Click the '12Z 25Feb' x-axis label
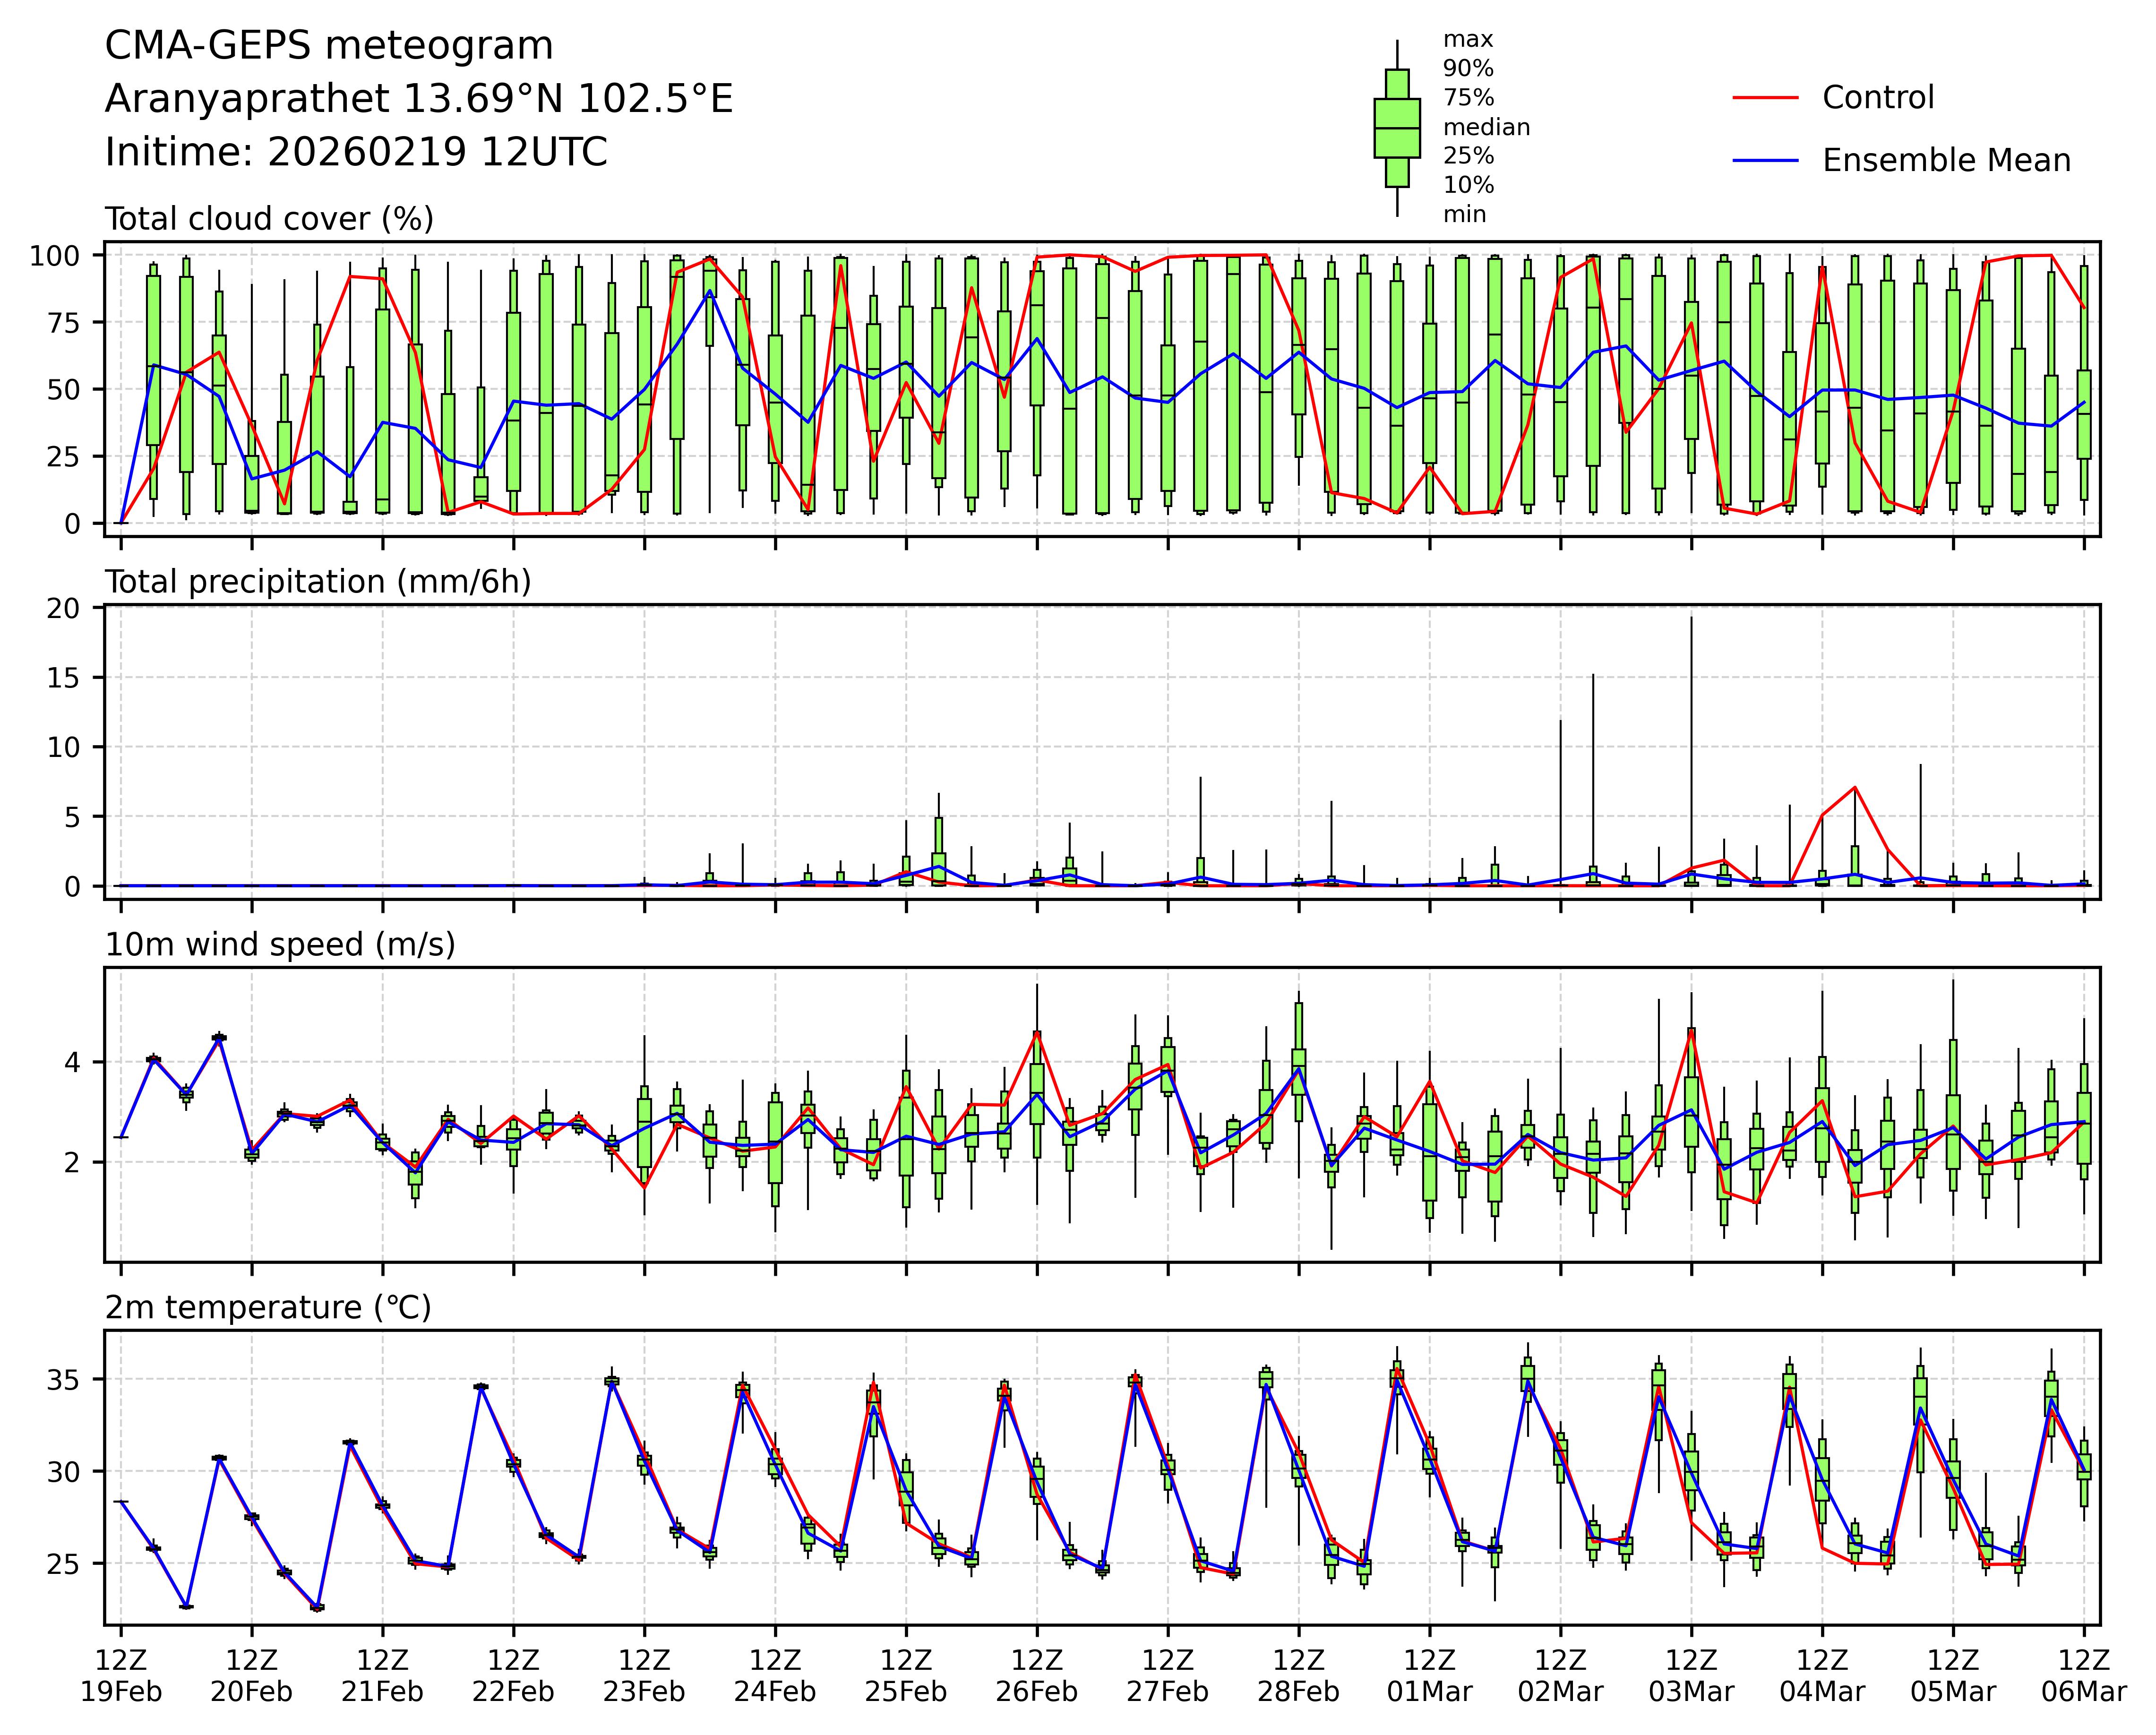The image size is (2156, 1735). click(906, 1676)
